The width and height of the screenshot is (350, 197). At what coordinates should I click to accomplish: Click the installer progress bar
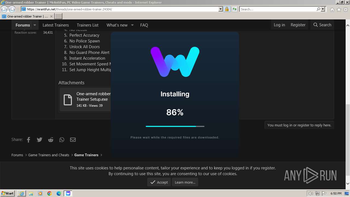click(175, 126)
